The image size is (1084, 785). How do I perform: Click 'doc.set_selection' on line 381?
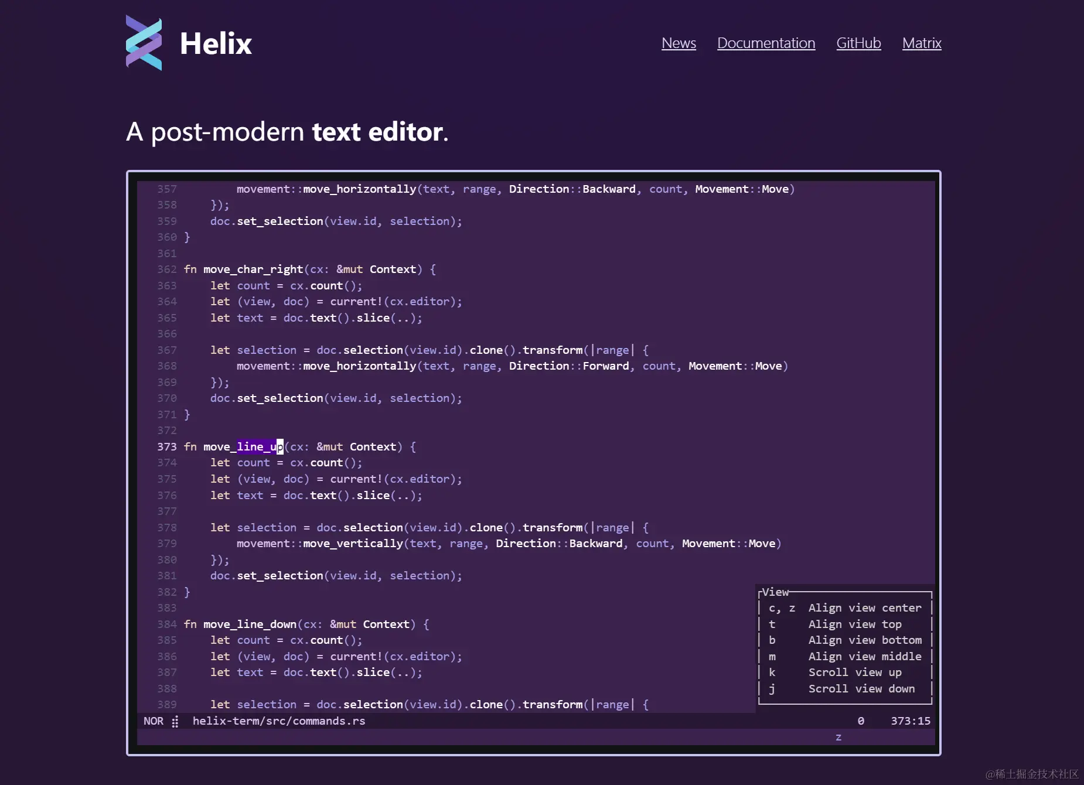[x=267, y=576]
